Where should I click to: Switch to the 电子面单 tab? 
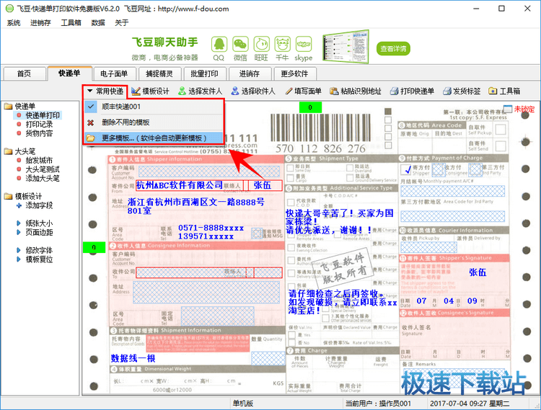[x=114, y=73]
